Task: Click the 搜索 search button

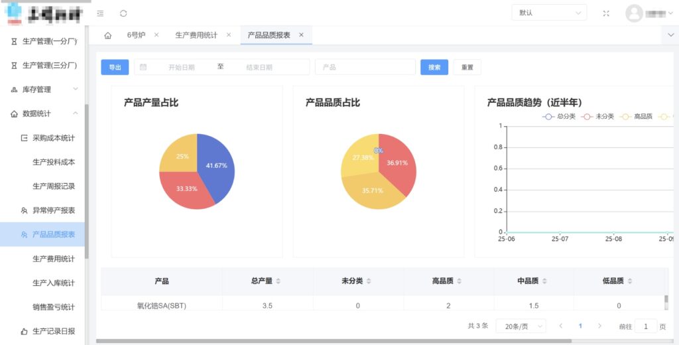Action: [x=434, y=67]
